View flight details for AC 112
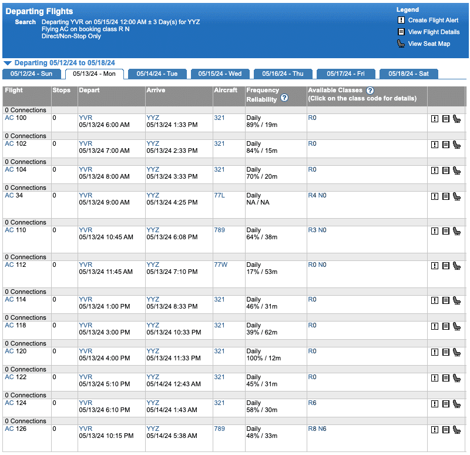470x455 pixels. pos(446,266)
